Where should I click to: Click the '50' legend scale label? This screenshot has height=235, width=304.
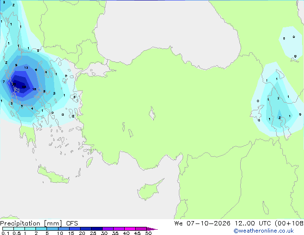pos(148,233)
